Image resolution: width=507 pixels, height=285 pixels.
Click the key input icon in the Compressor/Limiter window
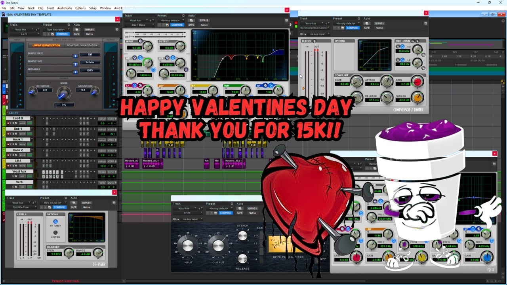coord(303,34)
